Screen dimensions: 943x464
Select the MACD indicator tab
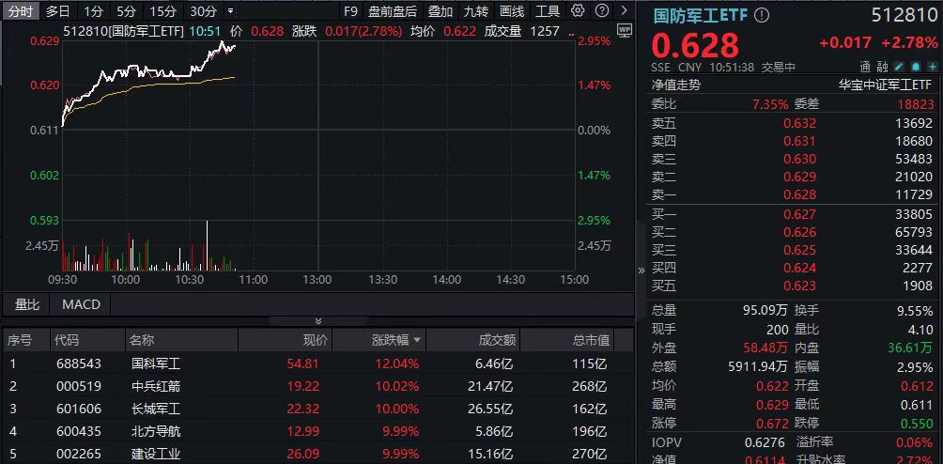81,304
